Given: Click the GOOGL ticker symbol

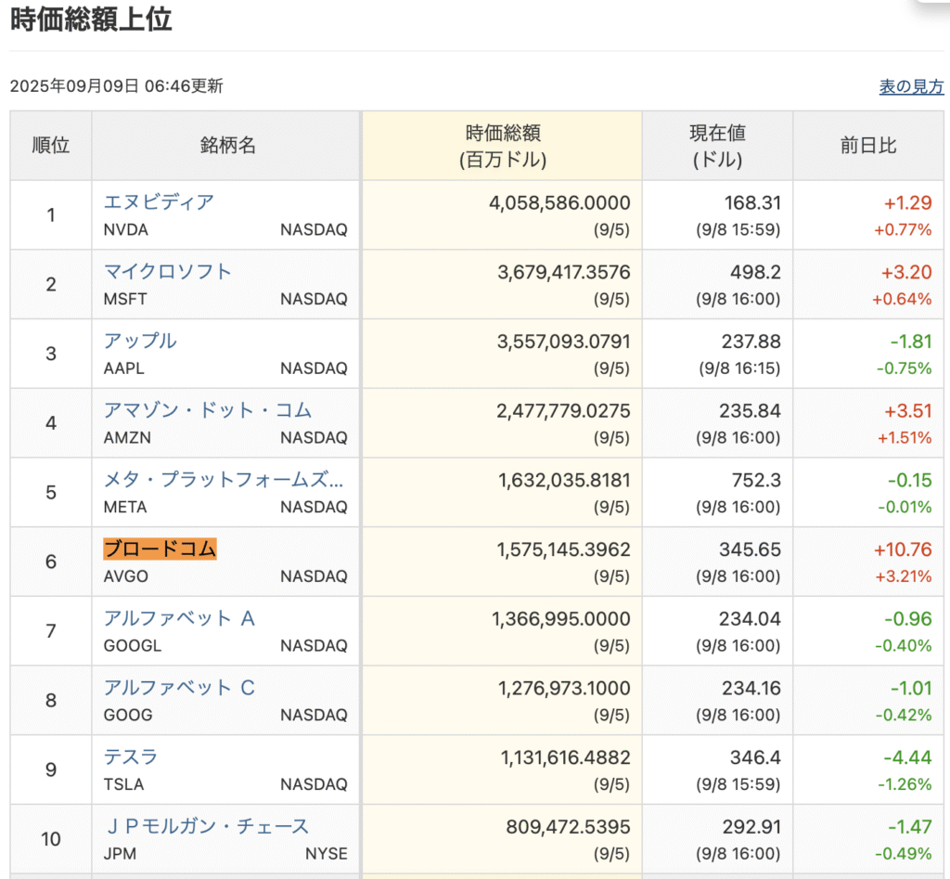Looking at the screenshot, I should coord(133,646).
